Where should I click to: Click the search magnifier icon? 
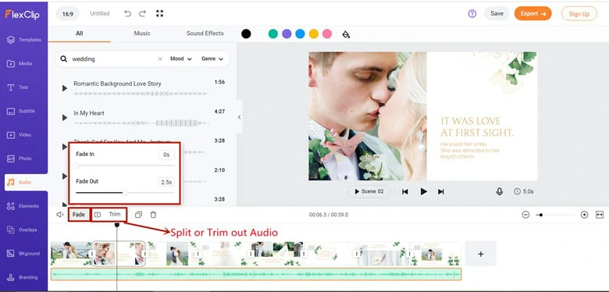[x=64, y=59]
